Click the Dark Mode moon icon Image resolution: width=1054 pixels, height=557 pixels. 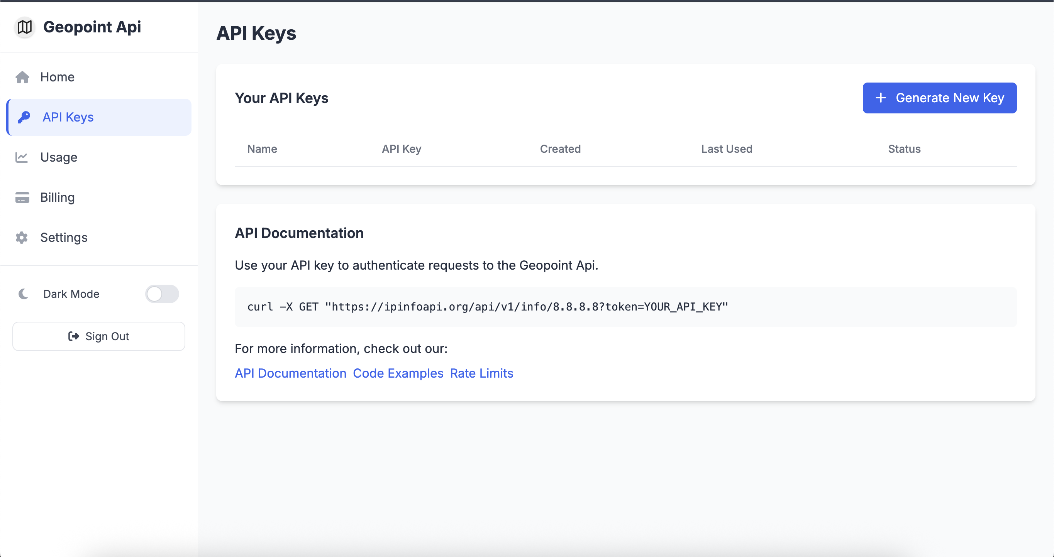23,294
